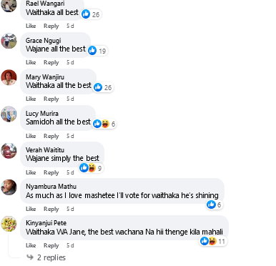Screen dimensions: 276x266
Task: Open Grace Ngugi's profile picture
Action: 9,41
